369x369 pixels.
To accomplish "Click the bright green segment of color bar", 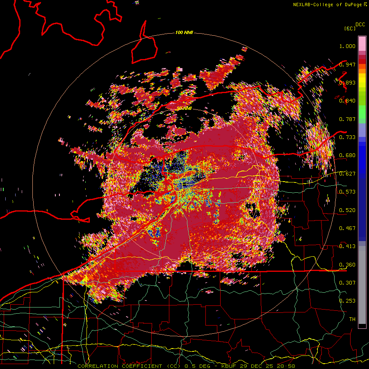I will [x=362, y=112].
